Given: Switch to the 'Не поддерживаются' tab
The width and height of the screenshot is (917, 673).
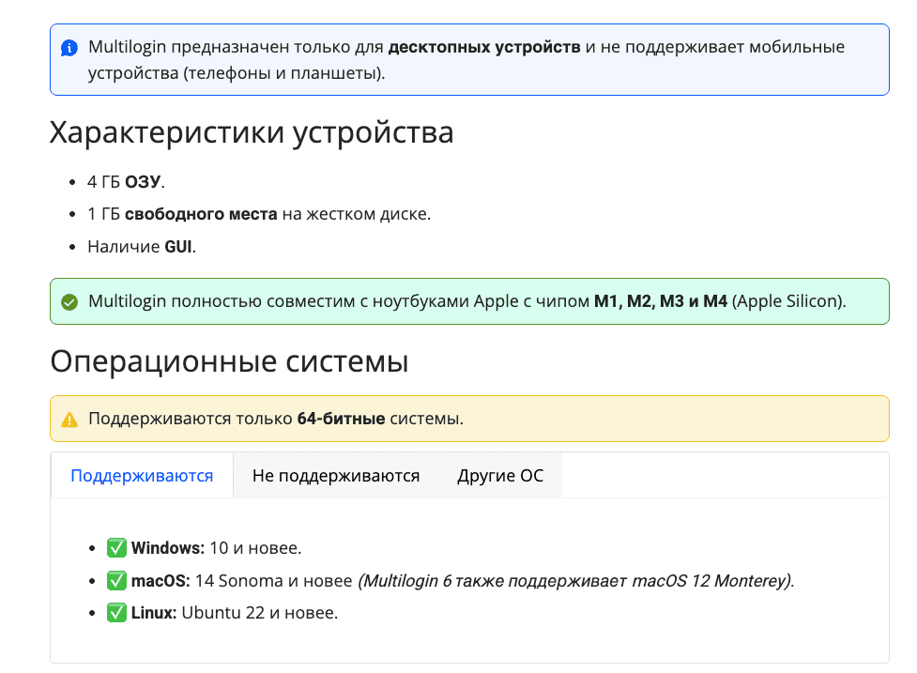Looking at the screenshot, I should click(335, 476).
